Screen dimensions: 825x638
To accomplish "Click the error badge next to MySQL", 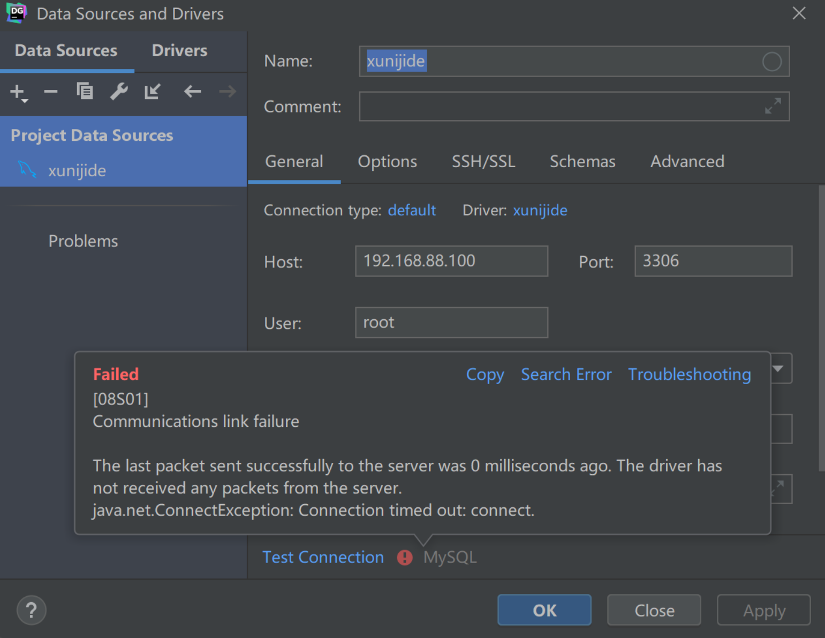I will click(404, 557).
